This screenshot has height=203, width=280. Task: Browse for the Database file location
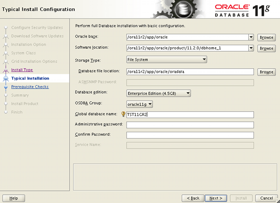click(x=266, y=72)
